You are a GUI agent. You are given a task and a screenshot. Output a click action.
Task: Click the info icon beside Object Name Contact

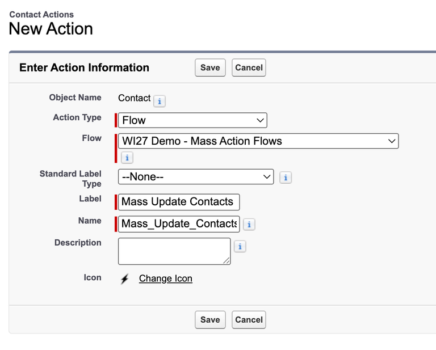pos(160,101)
